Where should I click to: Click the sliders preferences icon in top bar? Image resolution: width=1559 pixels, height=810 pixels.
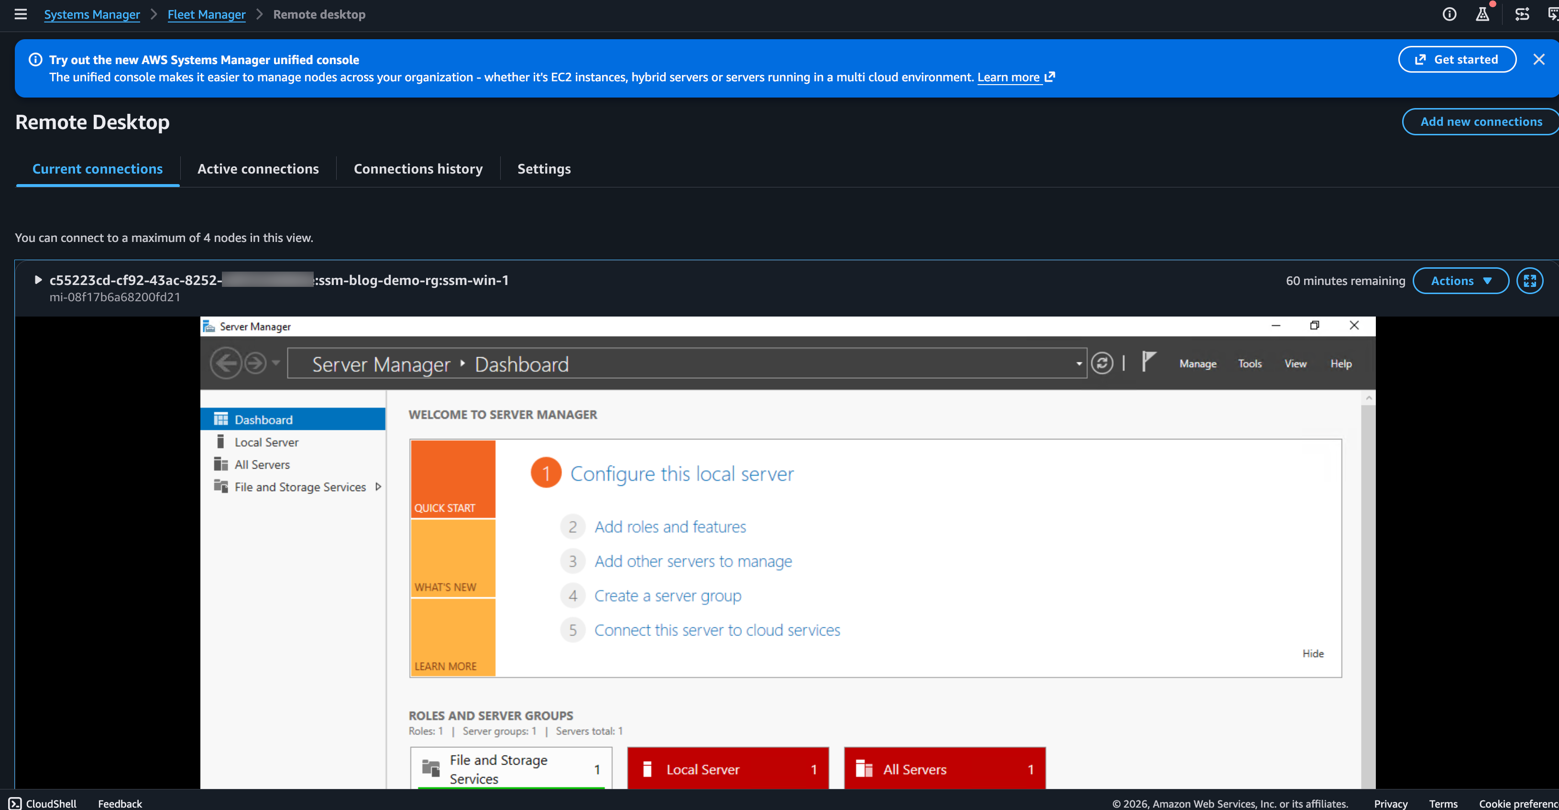(x=1522, y=14)
